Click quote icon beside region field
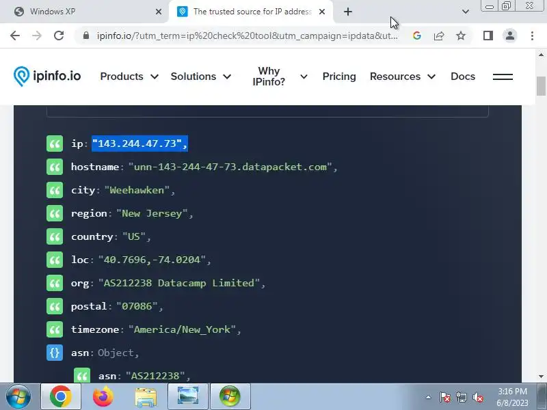 coord(55,213)
